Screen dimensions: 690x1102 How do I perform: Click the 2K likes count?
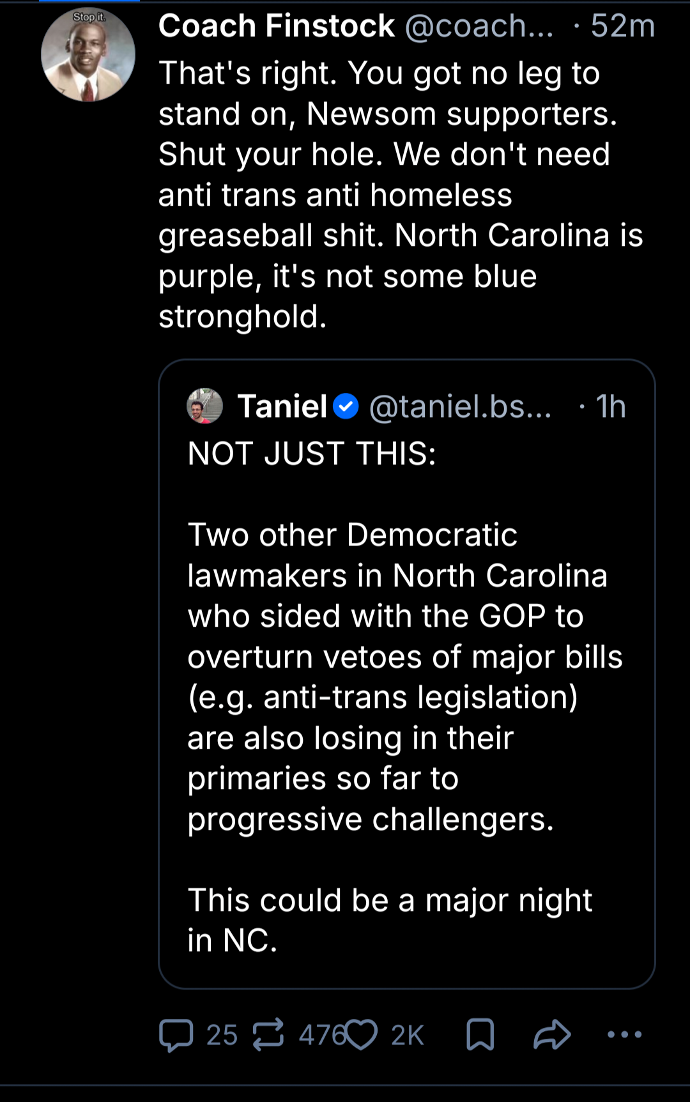point(408,1035)
